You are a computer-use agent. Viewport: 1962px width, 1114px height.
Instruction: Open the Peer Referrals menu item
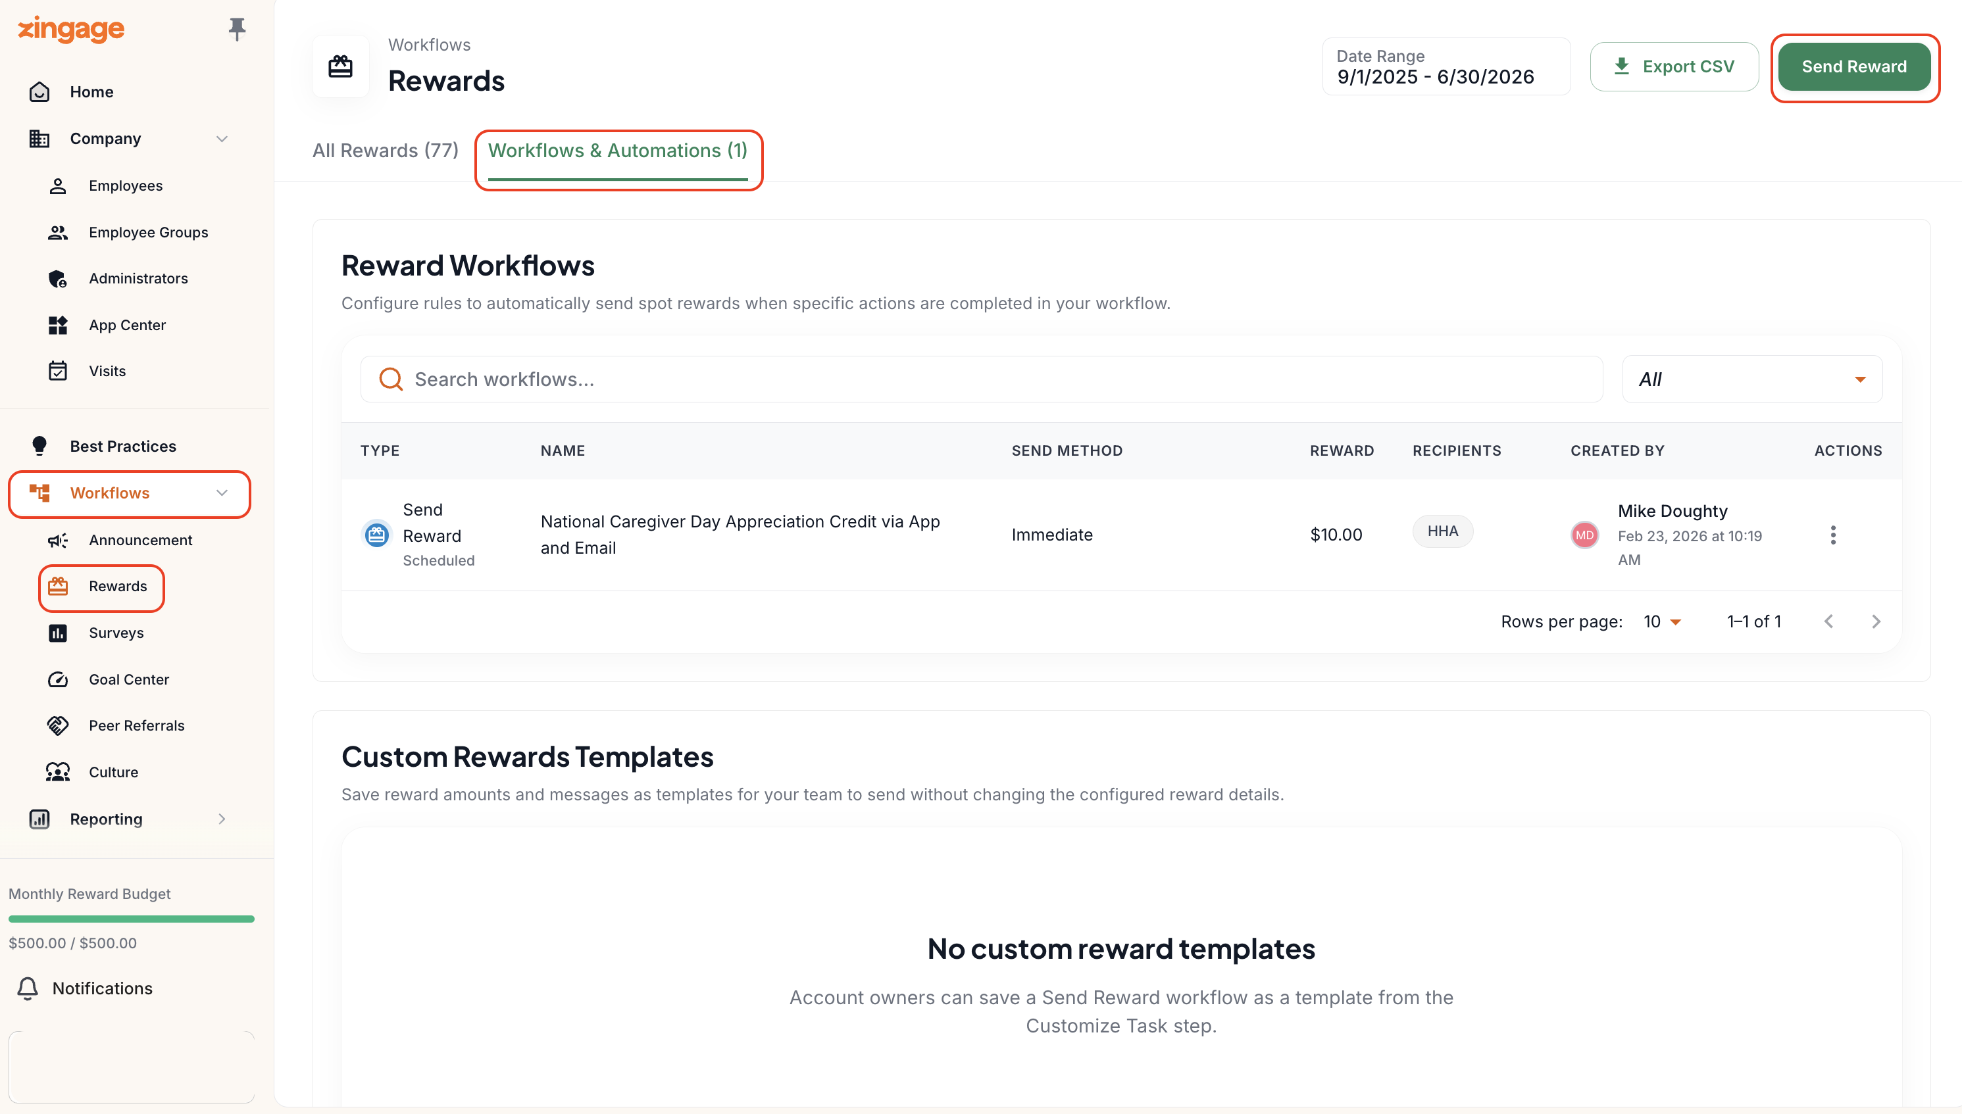(136, 726)
